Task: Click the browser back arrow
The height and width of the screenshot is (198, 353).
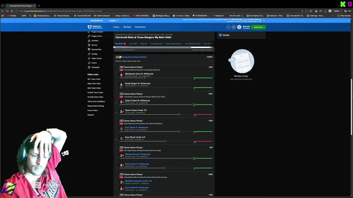Action: click(3, 11)
